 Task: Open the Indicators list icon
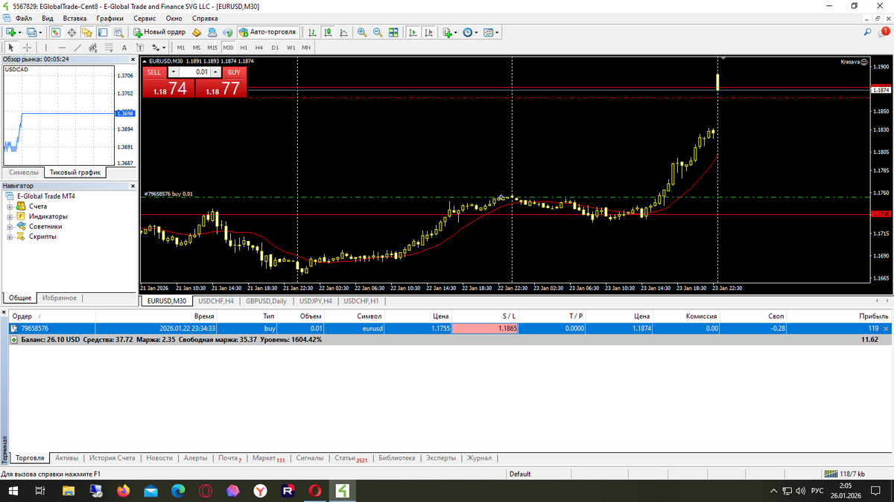448,32
